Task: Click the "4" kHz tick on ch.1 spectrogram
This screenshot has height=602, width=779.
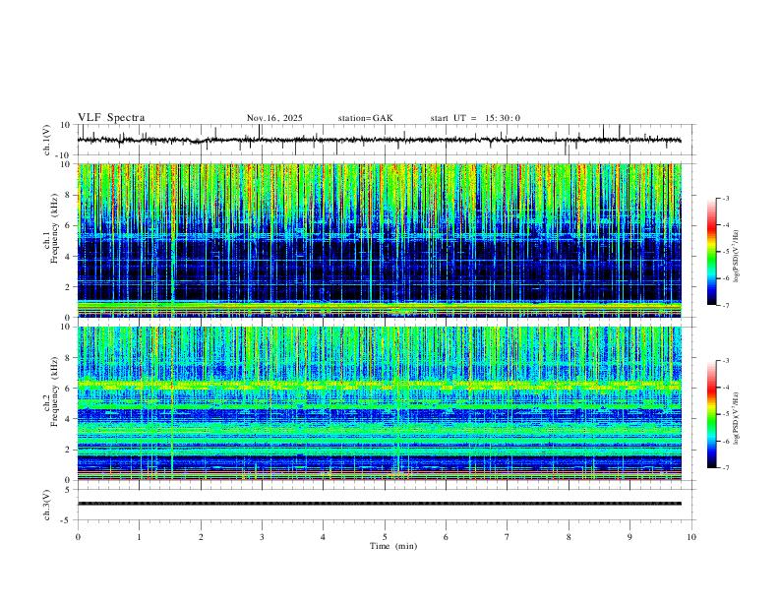Action: 69,257
